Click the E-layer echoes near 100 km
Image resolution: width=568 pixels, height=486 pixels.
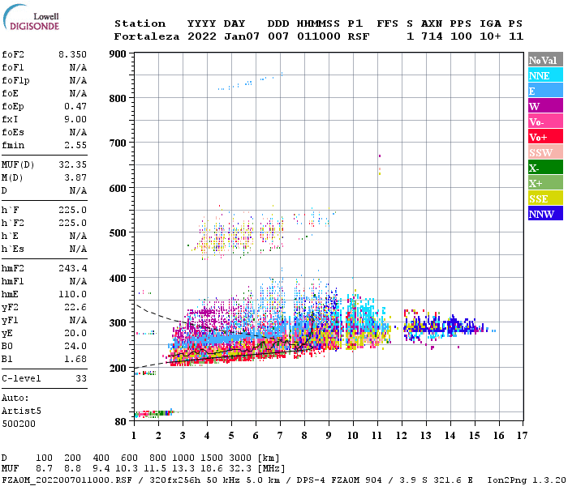pos(154,413)
